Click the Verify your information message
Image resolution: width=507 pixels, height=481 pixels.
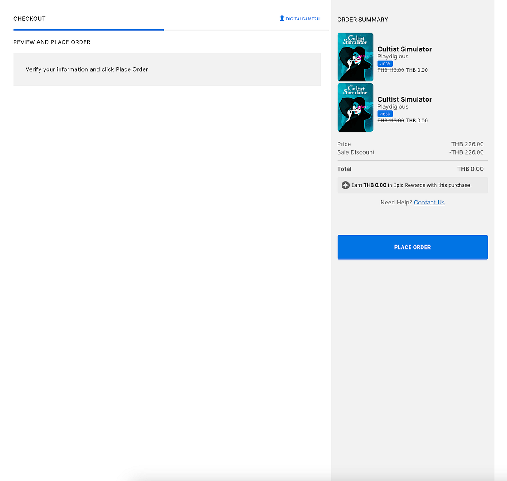tap(87, 69)
